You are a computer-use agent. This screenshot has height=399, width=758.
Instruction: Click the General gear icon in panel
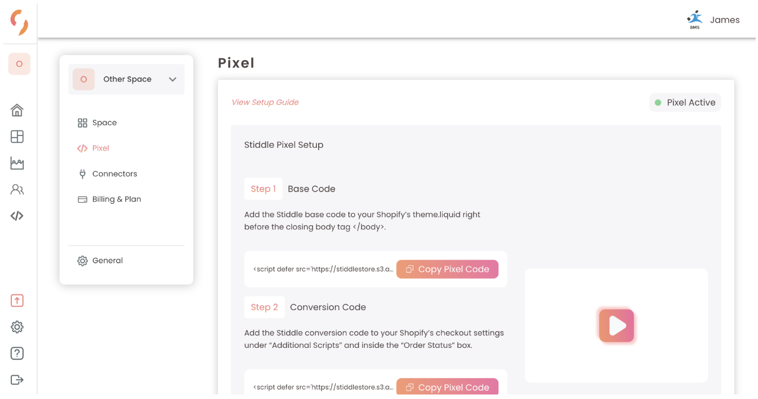[82, 261]
